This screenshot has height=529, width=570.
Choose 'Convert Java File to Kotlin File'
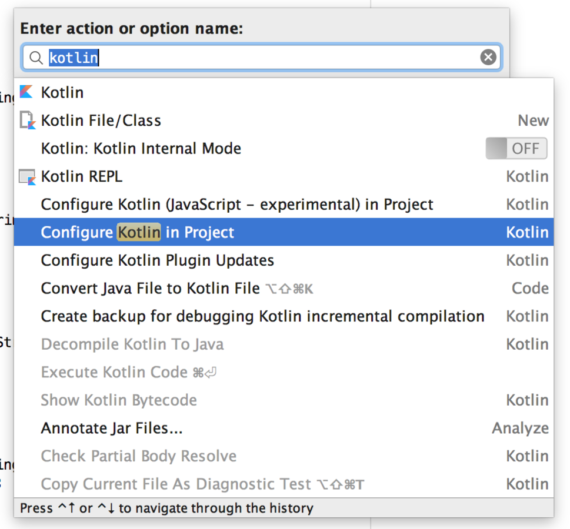284,288
